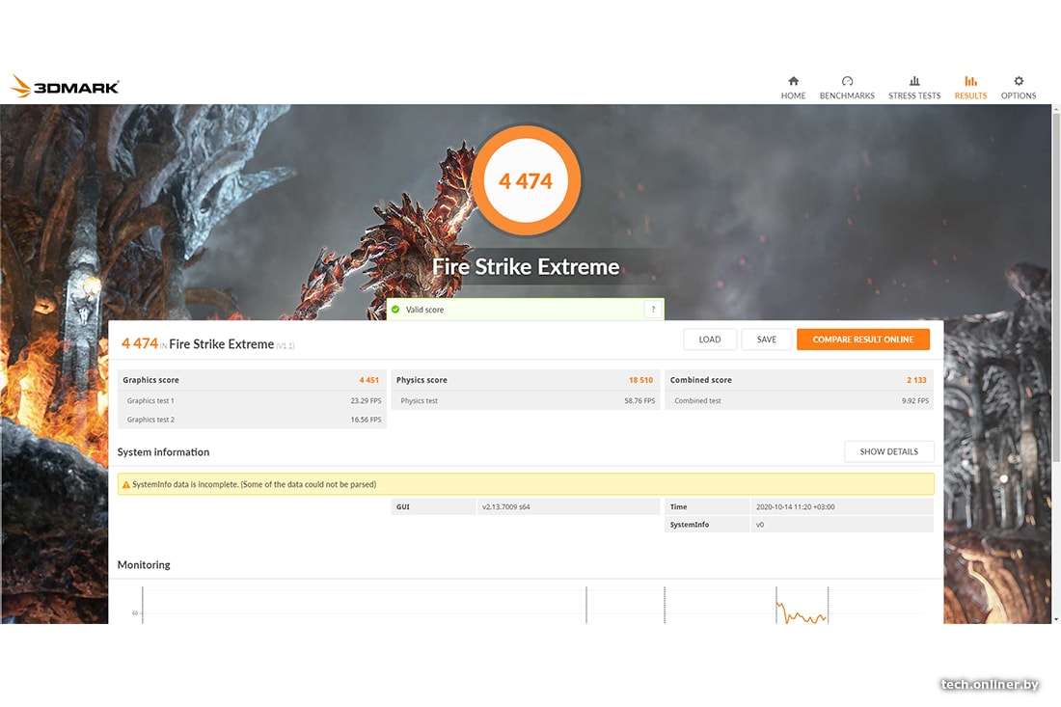Expand system info with SHOW DETAILS
The width and height of the screenshot is (1061, 707).
888,451
